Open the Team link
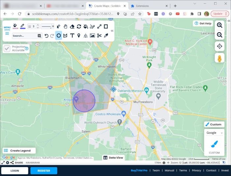Image resolution: width=231 pixels, height=176 pixels. click(156, 170)
